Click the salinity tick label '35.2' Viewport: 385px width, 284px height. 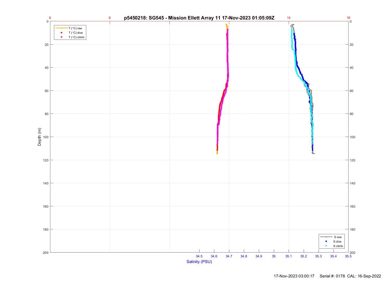coord(304,256)
